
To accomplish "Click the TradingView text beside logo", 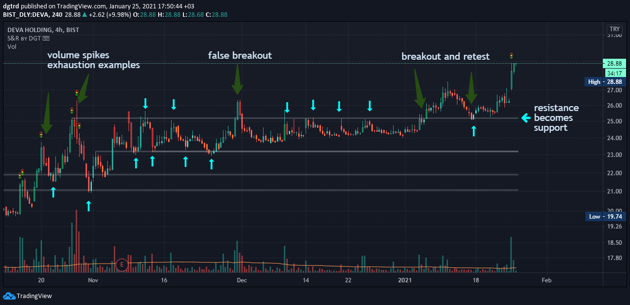I will point(34,296).
